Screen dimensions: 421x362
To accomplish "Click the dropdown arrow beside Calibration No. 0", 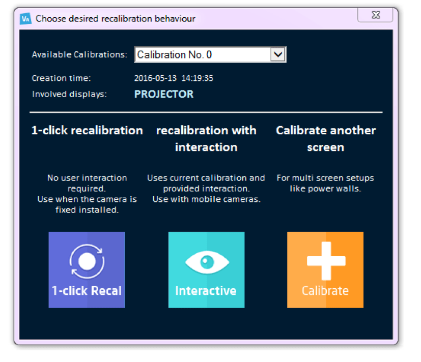I will [x=277, y=54].
